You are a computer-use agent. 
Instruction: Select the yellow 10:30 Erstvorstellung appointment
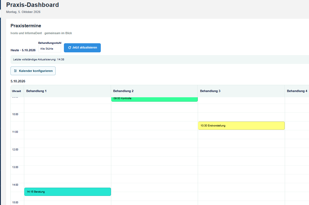tap(242, 126)
